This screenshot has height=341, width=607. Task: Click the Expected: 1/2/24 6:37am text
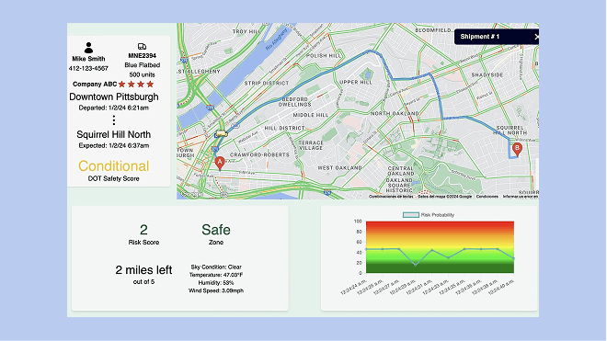coord(114,145)
